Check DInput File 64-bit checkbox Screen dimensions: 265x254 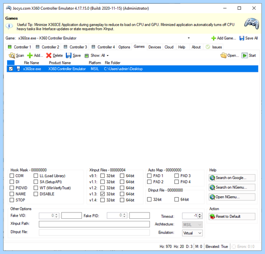click(176, 199)
